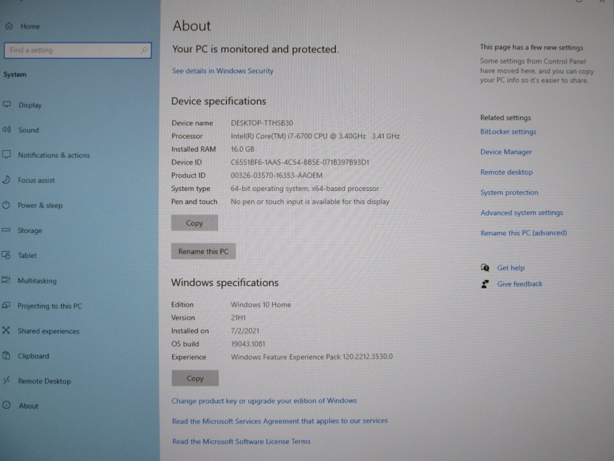Open Projecting to this PC

[x=50, y=306]
